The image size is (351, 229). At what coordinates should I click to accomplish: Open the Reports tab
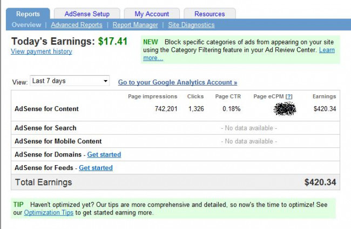(x=28, y=14)
